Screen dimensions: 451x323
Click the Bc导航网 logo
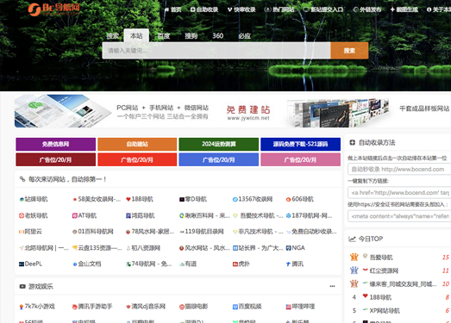point(53,9)
